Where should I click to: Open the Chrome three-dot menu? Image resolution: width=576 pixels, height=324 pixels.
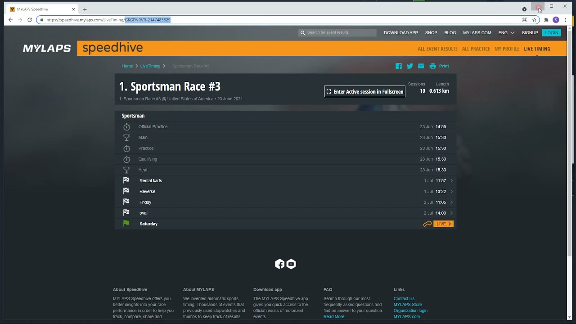click(566, 20)
